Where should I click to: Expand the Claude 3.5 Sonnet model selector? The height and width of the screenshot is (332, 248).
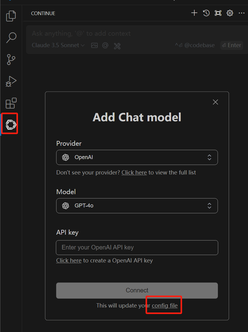point(58,45)
